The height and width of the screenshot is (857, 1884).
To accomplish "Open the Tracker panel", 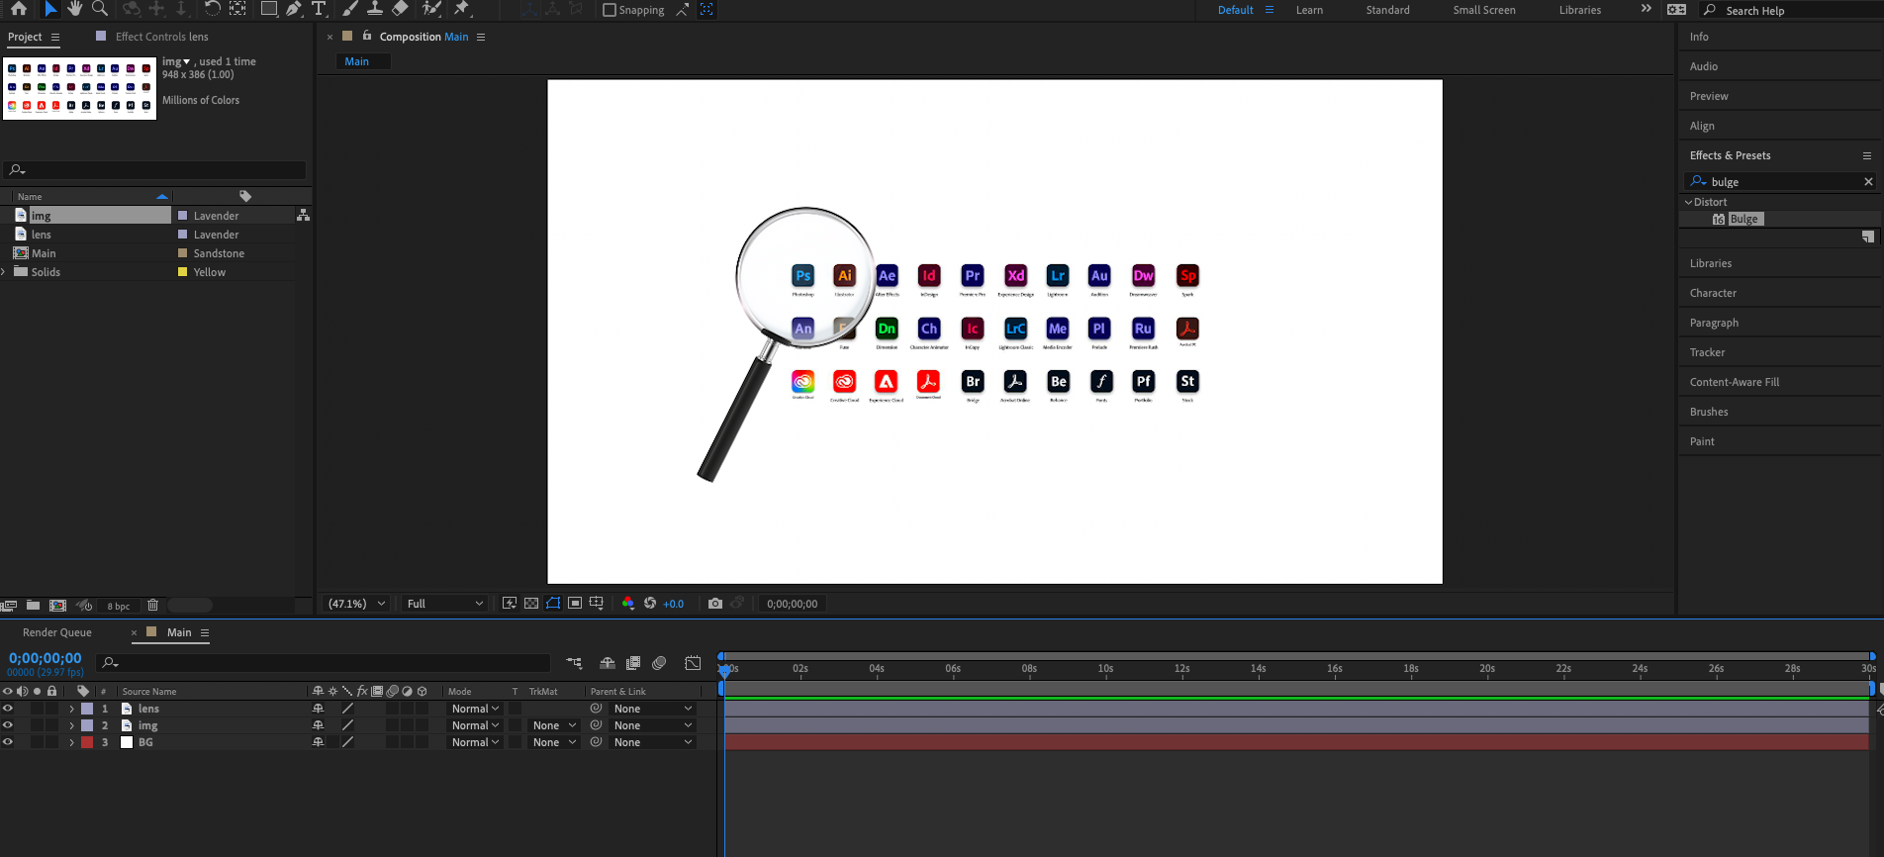I will [x=1707, y=352].
